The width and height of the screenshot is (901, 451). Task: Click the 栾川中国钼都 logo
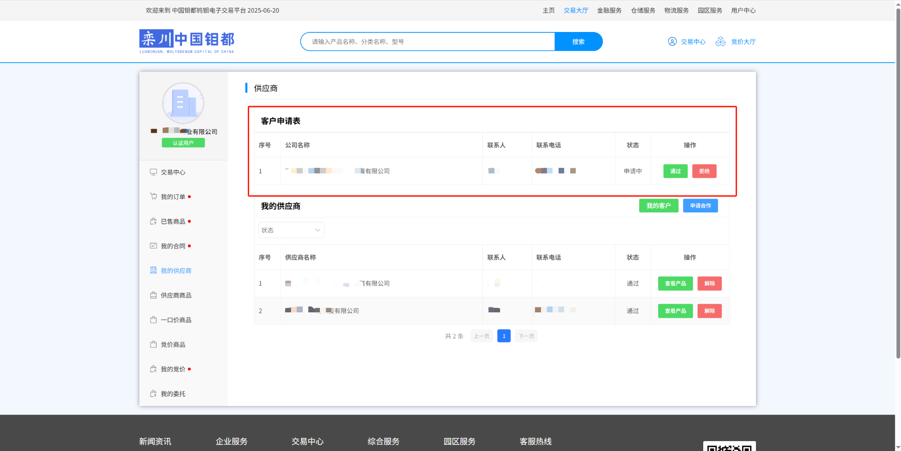pos(187,41)
